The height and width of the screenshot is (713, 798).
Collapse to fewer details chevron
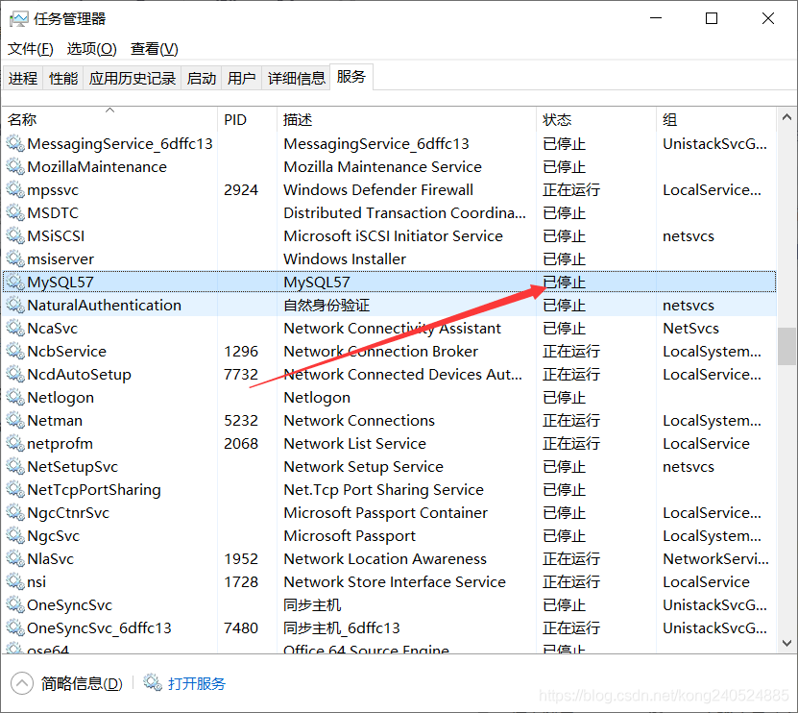coord(21,683)
